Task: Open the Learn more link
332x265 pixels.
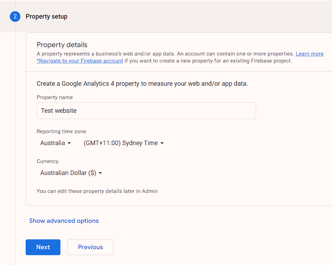Action: pos(310,54)
